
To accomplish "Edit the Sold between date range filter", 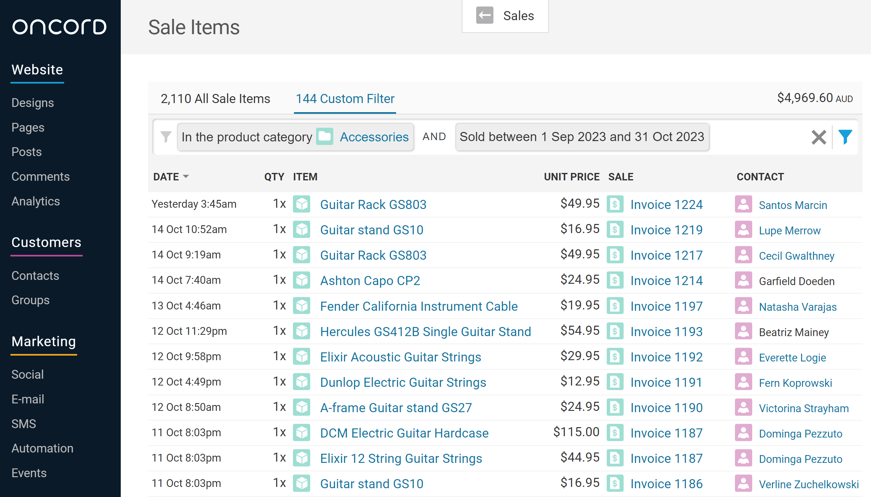I will point(582,137).
